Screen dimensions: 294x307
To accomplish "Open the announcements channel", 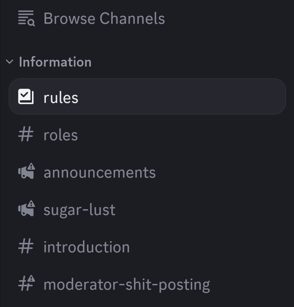I will (x=99, y=173).
